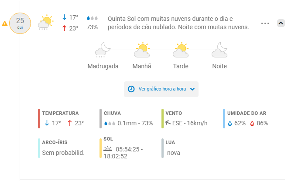Select the UMIDADE DO AR panel heading
This screenshot has height=181, width=288.
(247, 113)
